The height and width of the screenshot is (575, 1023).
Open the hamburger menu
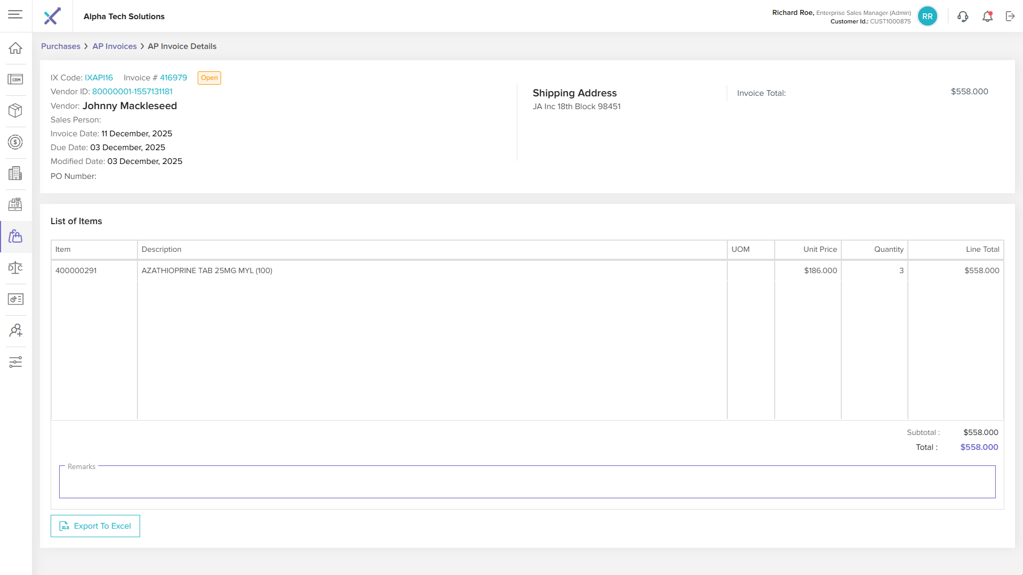click(15, 14)
